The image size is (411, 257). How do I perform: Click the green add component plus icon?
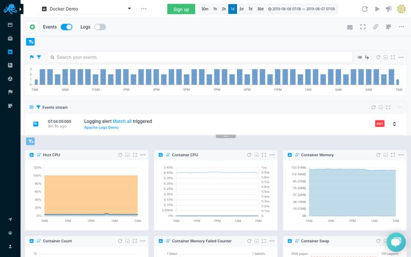click(32, 27)
